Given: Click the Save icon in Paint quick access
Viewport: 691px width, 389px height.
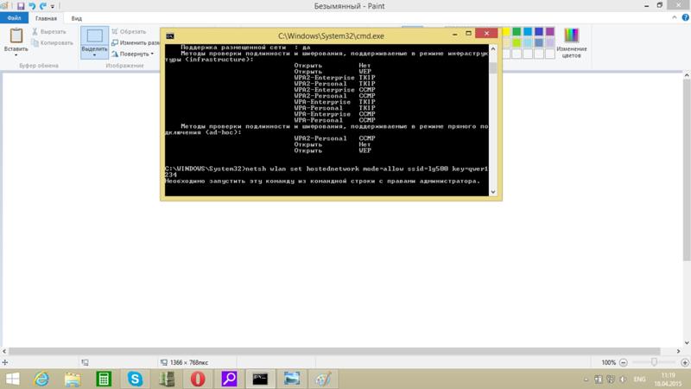Looking at the screenshot, I should 21,6.
